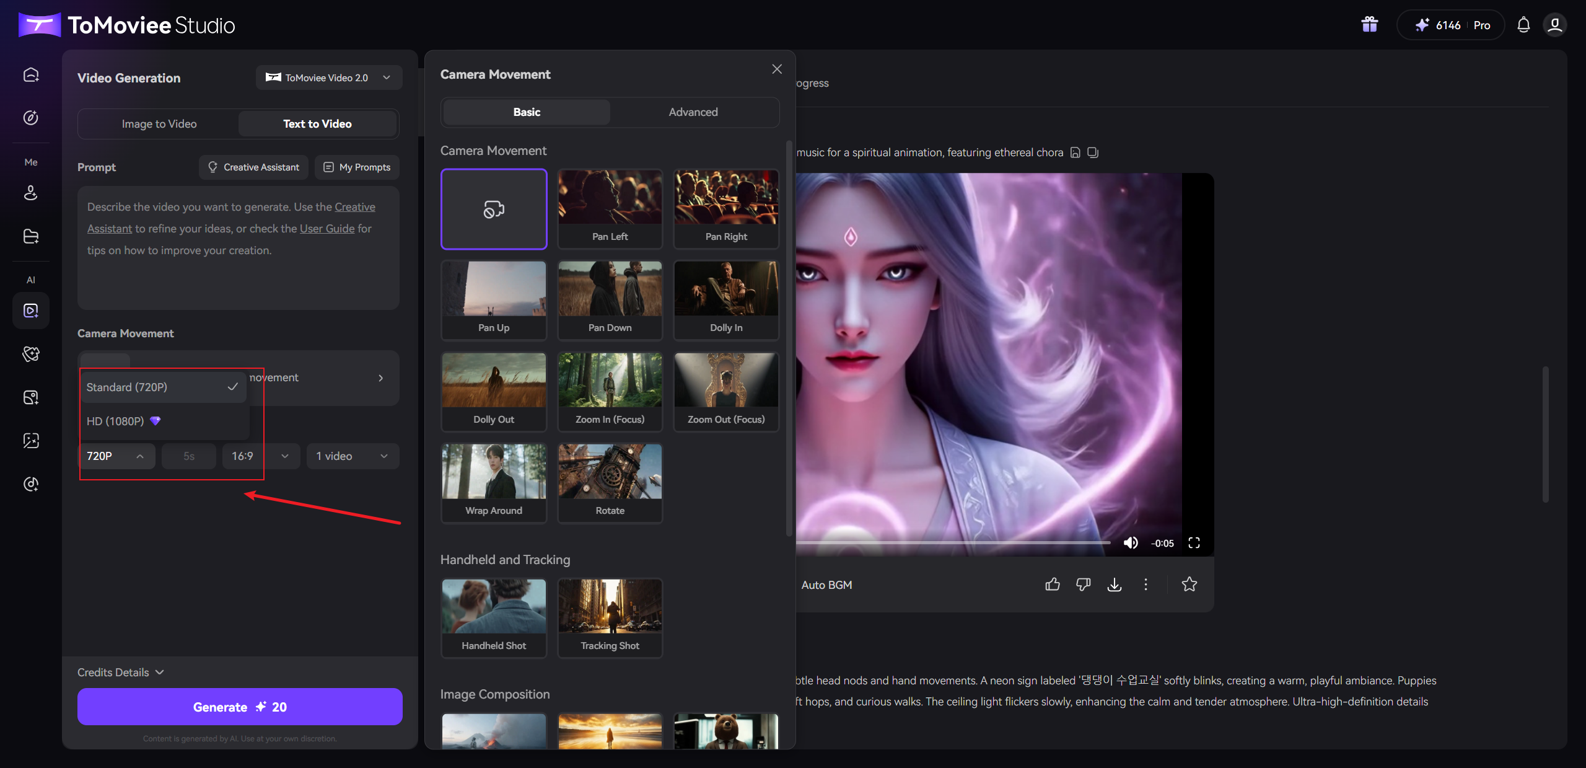Choose the Zoom Out (Focus) movement

tap(726, 392)
